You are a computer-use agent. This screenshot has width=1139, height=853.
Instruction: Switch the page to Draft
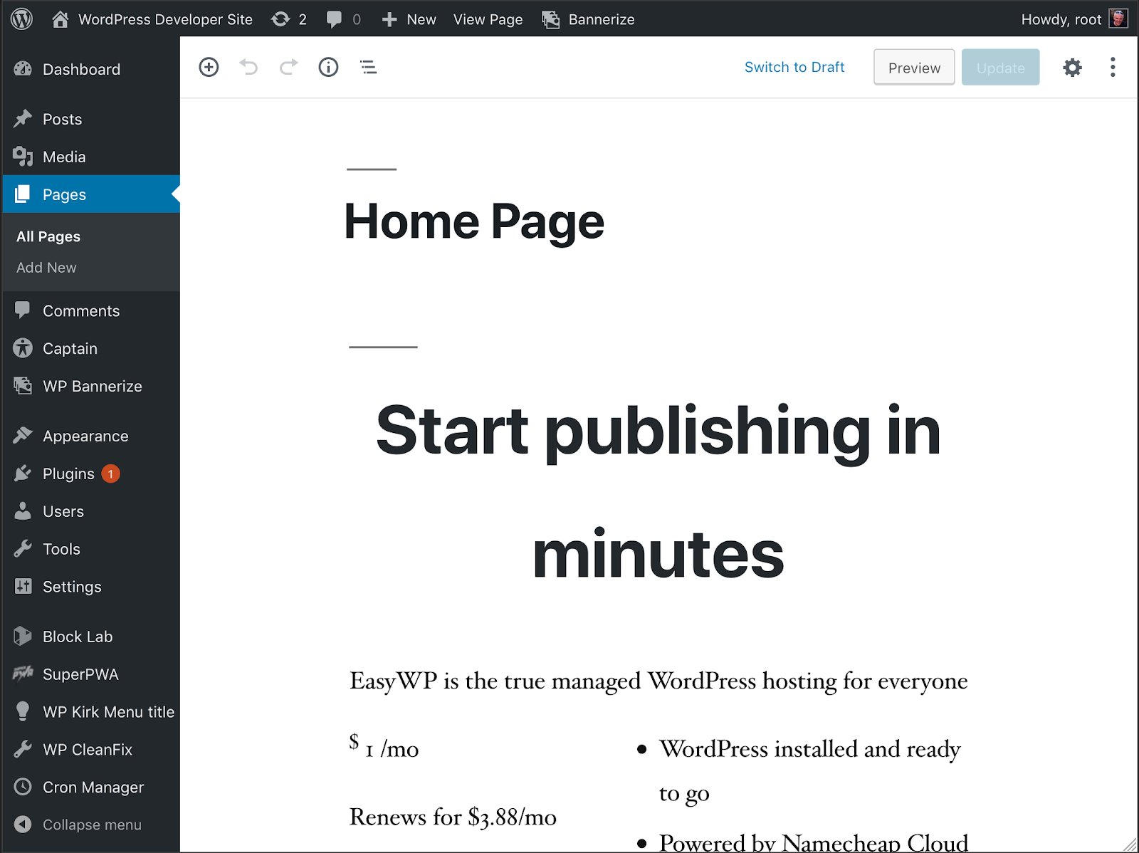tap(794, 67)
